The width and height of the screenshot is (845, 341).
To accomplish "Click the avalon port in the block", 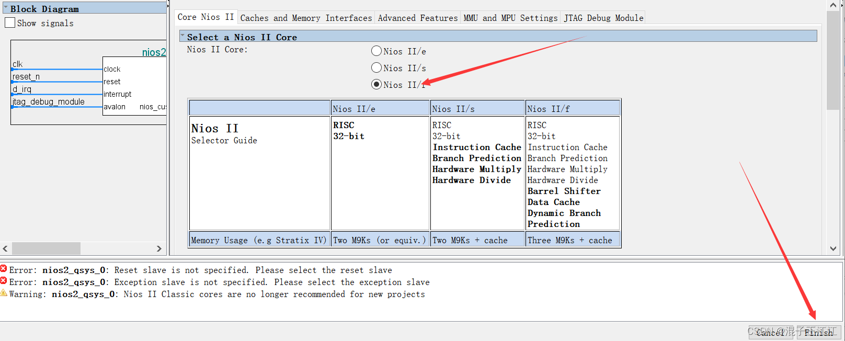I will point(115,107).
